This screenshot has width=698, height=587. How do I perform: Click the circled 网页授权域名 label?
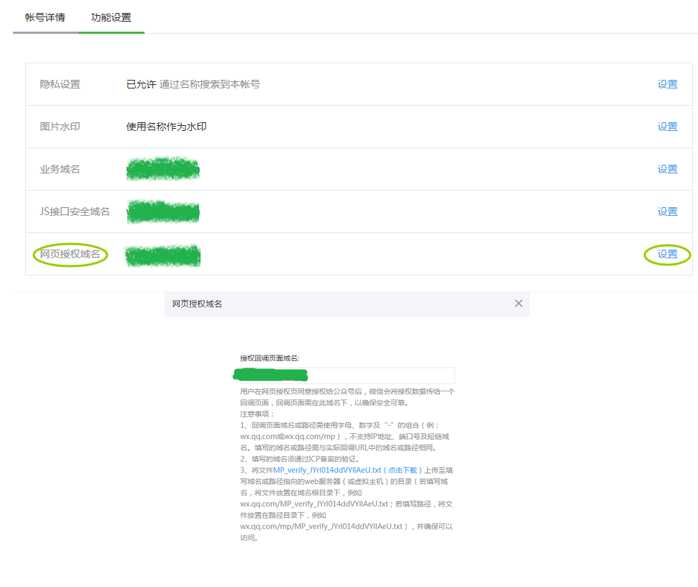click(69, 254)
